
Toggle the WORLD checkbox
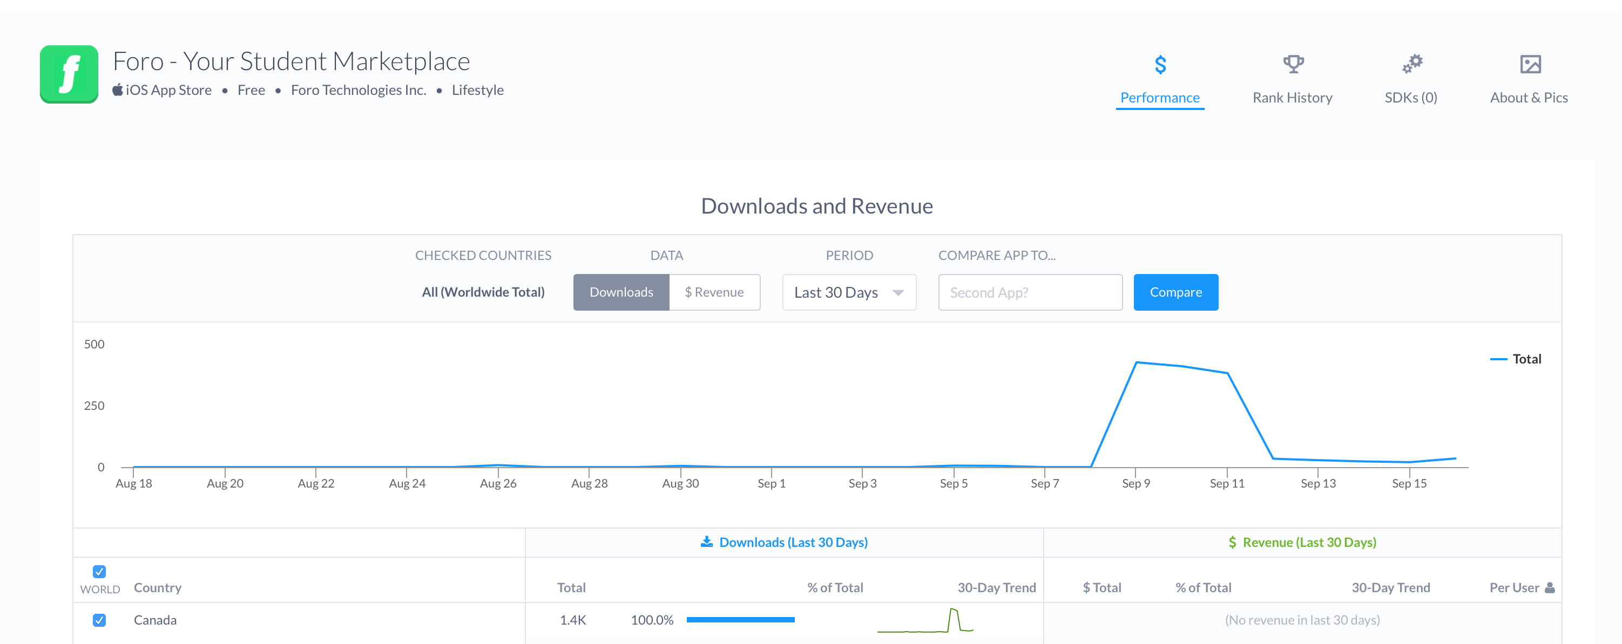[x=99, y=571]
